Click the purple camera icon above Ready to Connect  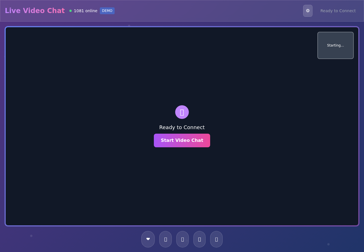click(182, 112)
